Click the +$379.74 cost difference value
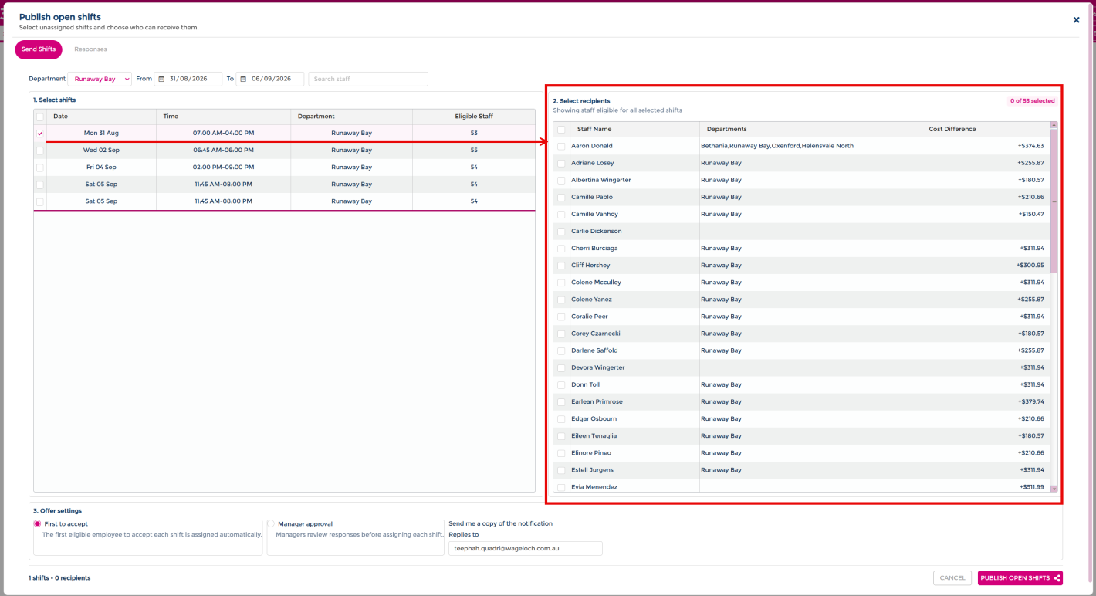 point(1030,402)
